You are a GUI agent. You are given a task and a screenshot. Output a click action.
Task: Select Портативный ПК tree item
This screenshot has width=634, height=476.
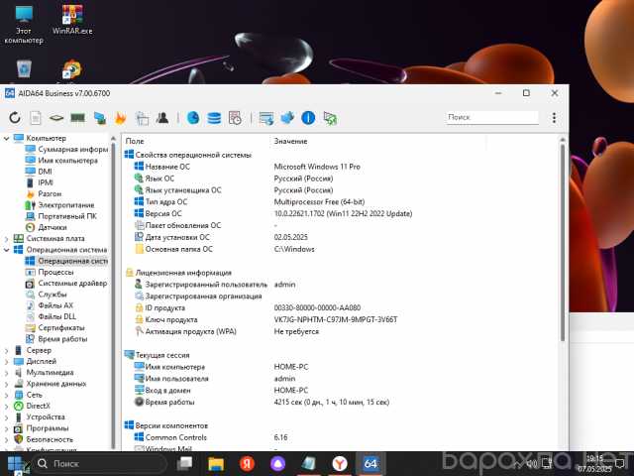point(61,216)
